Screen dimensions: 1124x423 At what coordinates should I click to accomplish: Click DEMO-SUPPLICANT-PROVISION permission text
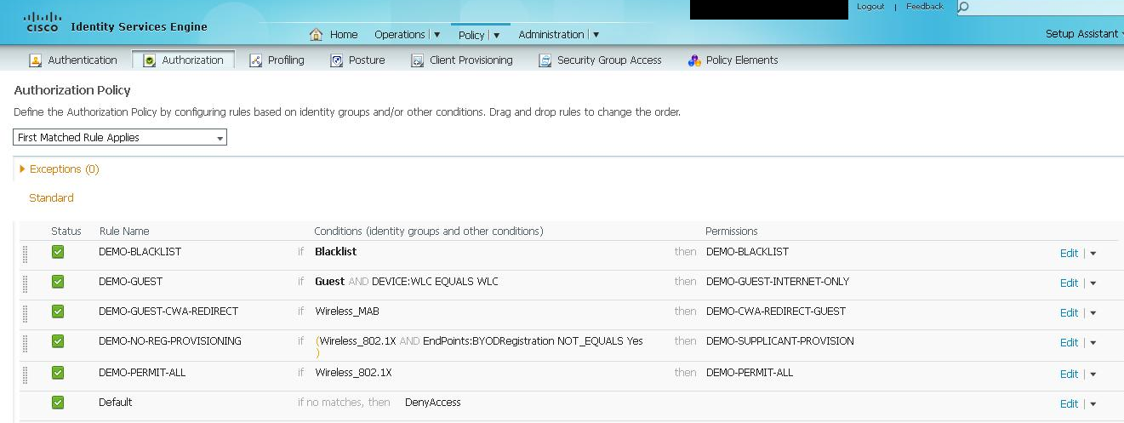pos(780,341)
